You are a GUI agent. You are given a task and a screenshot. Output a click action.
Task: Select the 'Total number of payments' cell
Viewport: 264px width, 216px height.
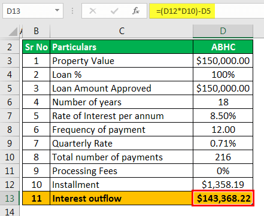click(122, 157)
